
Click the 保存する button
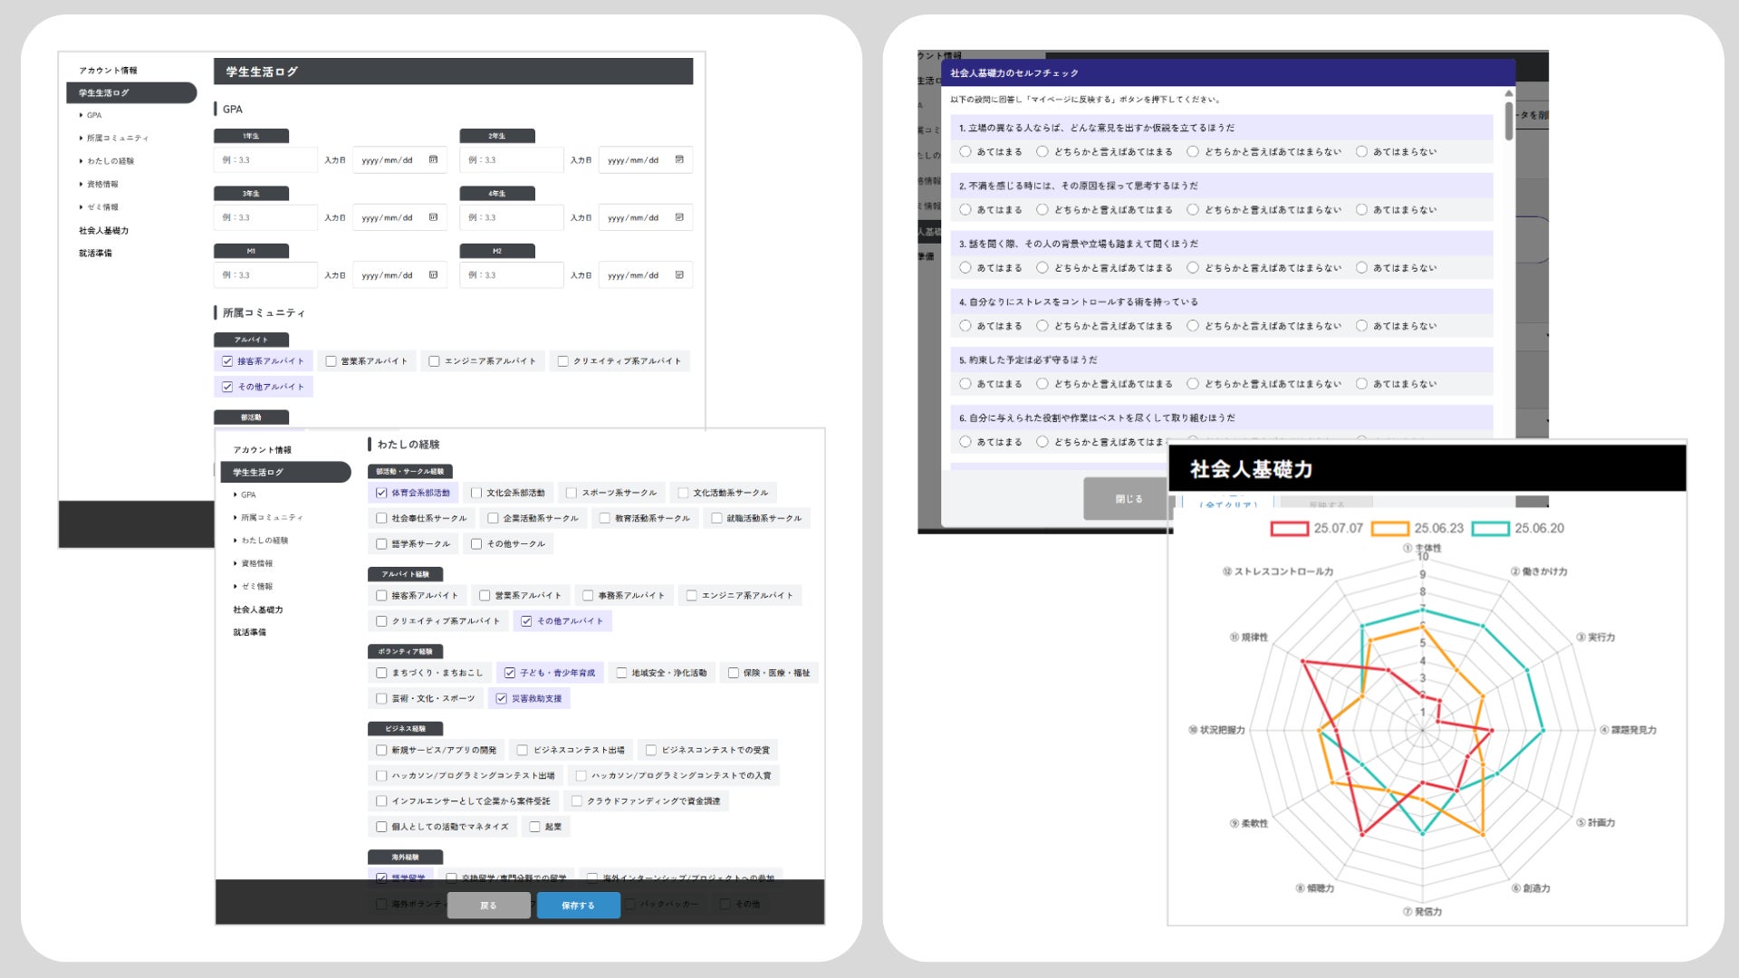pyautogui.click(x=578, y=905)
